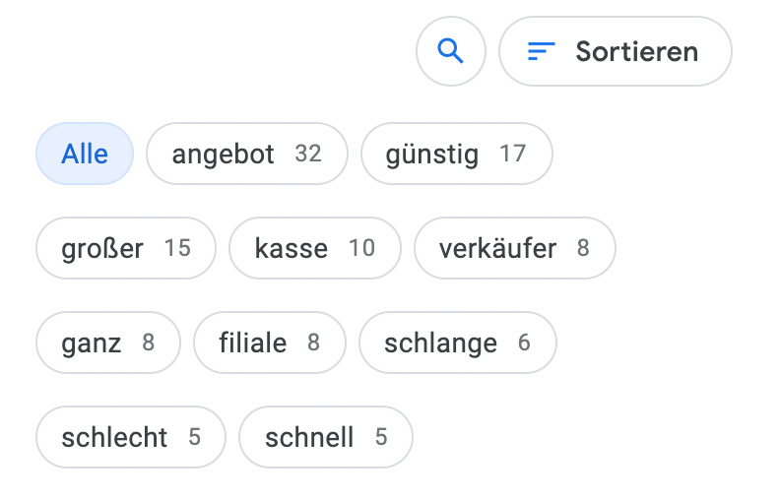This screenshot has height=500, width=780.
Task: Filter reviews mentioning verkäufer
Action: (515, 248)
